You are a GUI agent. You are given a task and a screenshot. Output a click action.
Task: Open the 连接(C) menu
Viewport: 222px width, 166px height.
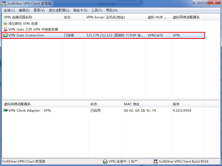click(9, 10)
